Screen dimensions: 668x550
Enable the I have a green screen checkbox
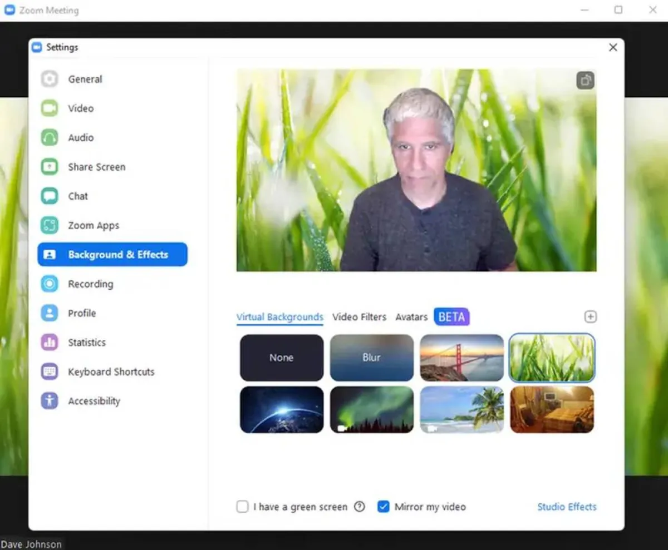[242, 507]
